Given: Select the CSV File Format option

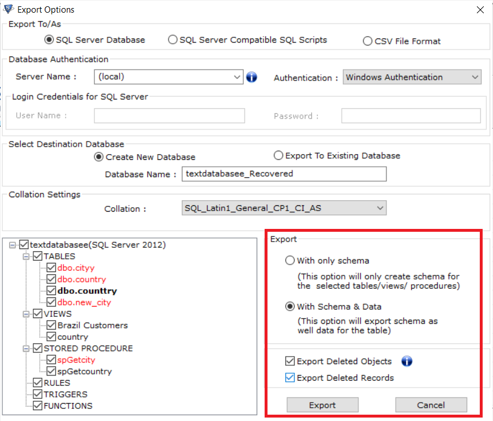Looking at the screenshot, I should (x=367, y=41).
